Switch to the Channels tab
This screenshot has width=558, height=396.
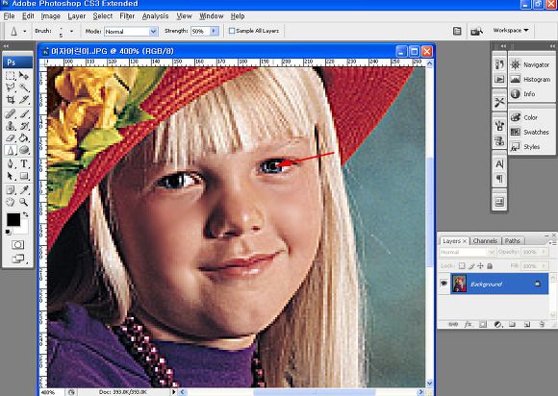pyautogui.click(x=485, y=240)
